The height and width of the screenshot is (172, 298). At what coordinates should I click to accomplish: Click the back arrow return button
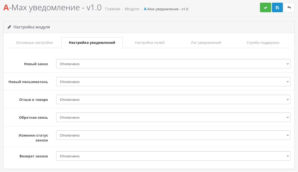[x=289, y=8]
